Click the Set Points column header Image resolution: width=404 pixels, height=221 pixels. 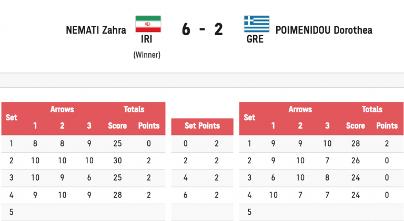coord(202,126)
